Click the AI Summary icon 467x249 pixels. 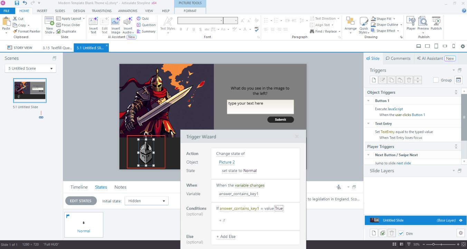[139, 31]
